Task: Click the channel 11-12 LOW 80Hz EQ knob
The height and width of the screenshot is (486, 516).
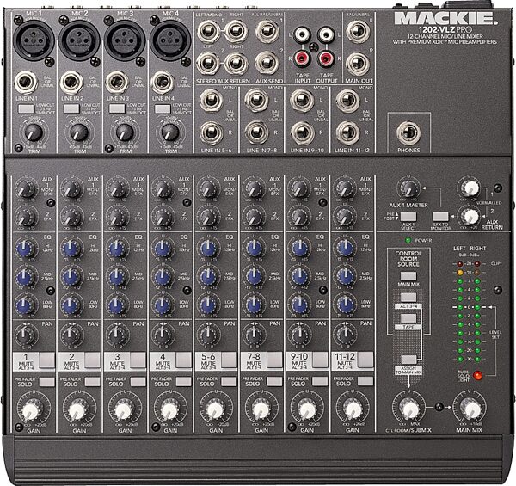Action: 344,305
